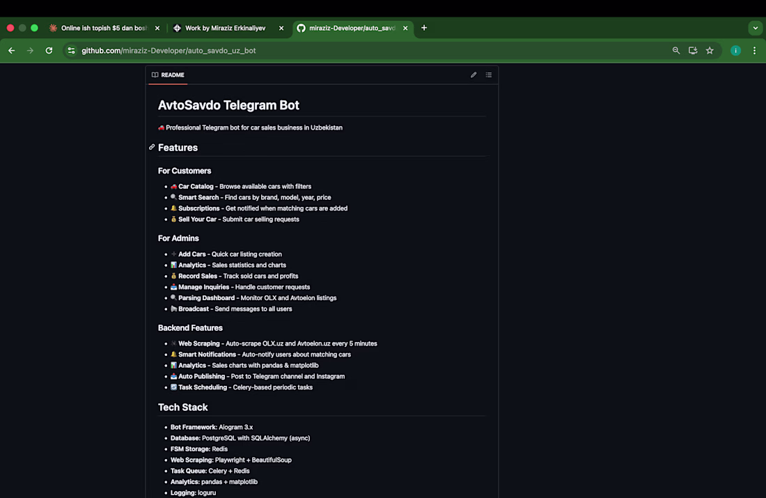The image size is (766, 498).
Task: Open a new tab with the plus button
Action: click(424, 28)
